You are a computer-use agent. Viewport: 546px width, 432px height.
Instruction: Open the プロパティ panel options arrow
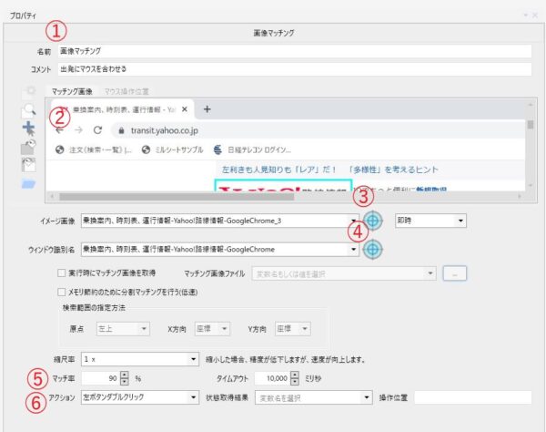[x=525, y=15]
